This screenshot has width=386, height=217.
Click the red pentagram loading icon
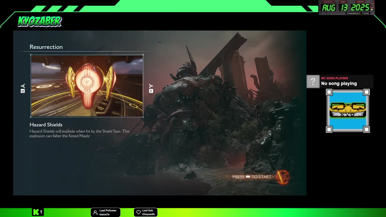pyautogui.click(x=283, y=177)
